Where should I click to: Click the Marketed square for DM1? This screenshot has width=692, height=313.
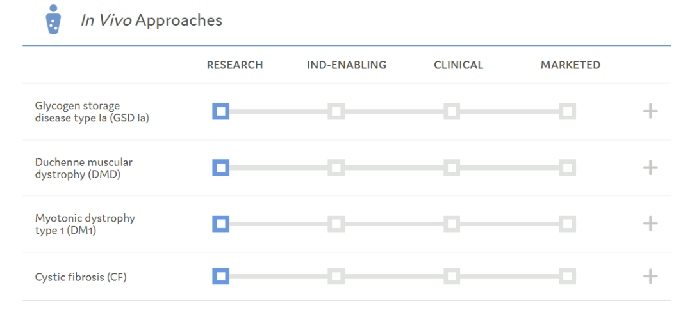[567, 224]
